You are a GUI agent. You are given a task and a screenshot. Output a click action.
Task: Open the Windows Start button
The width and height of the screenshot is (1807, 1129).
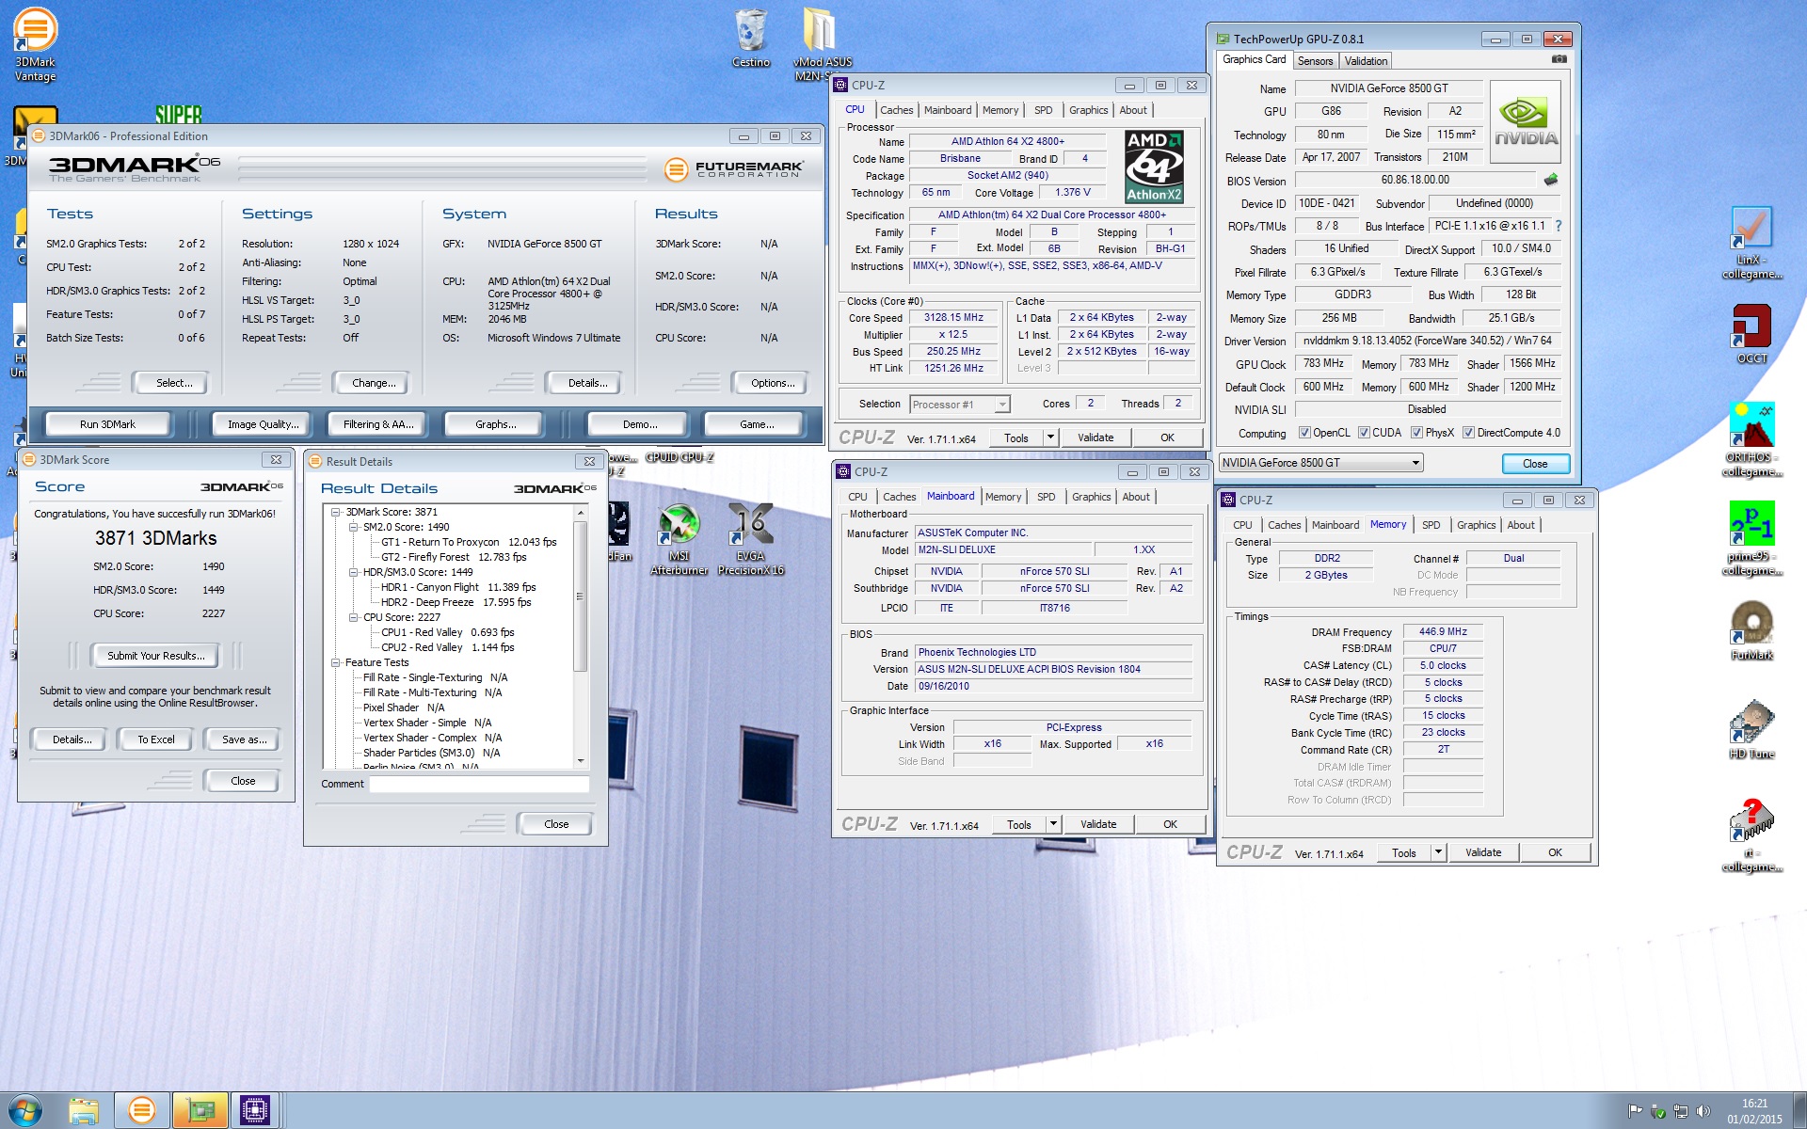25,1110
